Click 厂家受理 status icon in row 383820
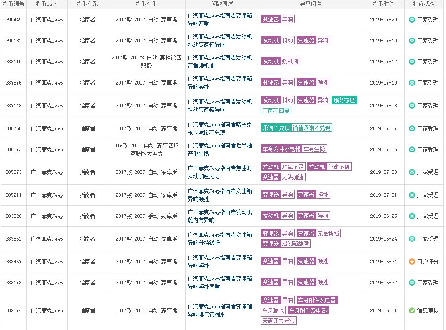The image size is (446, 330). [x=412, y=216]
